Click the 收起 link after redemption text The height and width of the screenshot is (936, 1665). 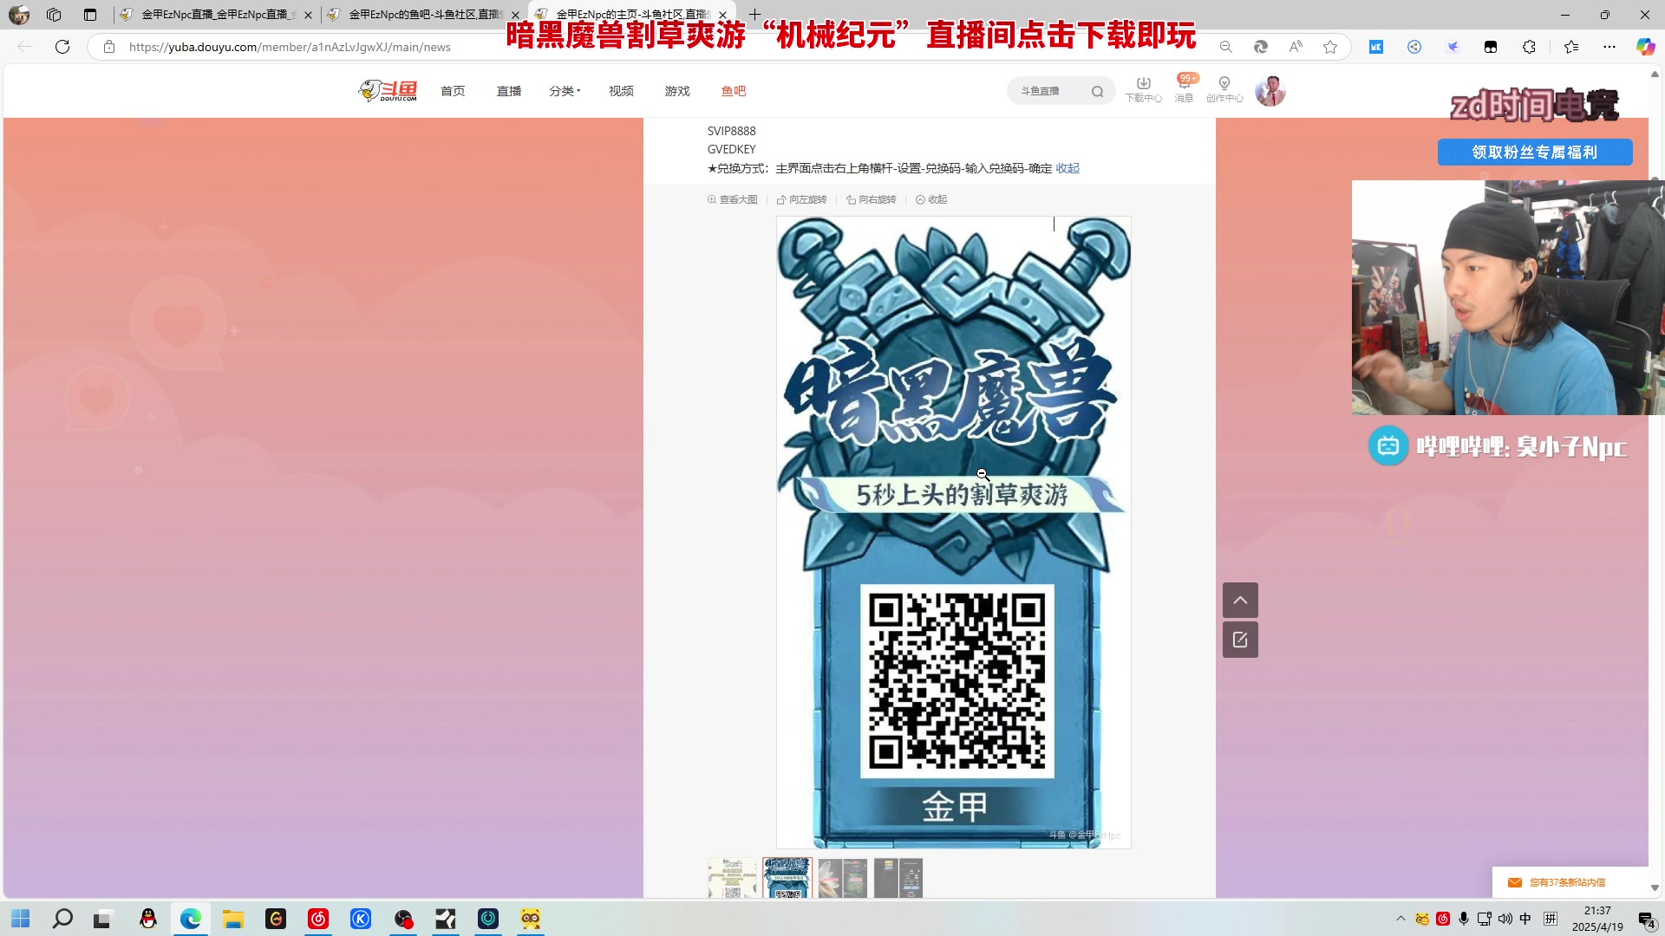(x=1068, y=168)
